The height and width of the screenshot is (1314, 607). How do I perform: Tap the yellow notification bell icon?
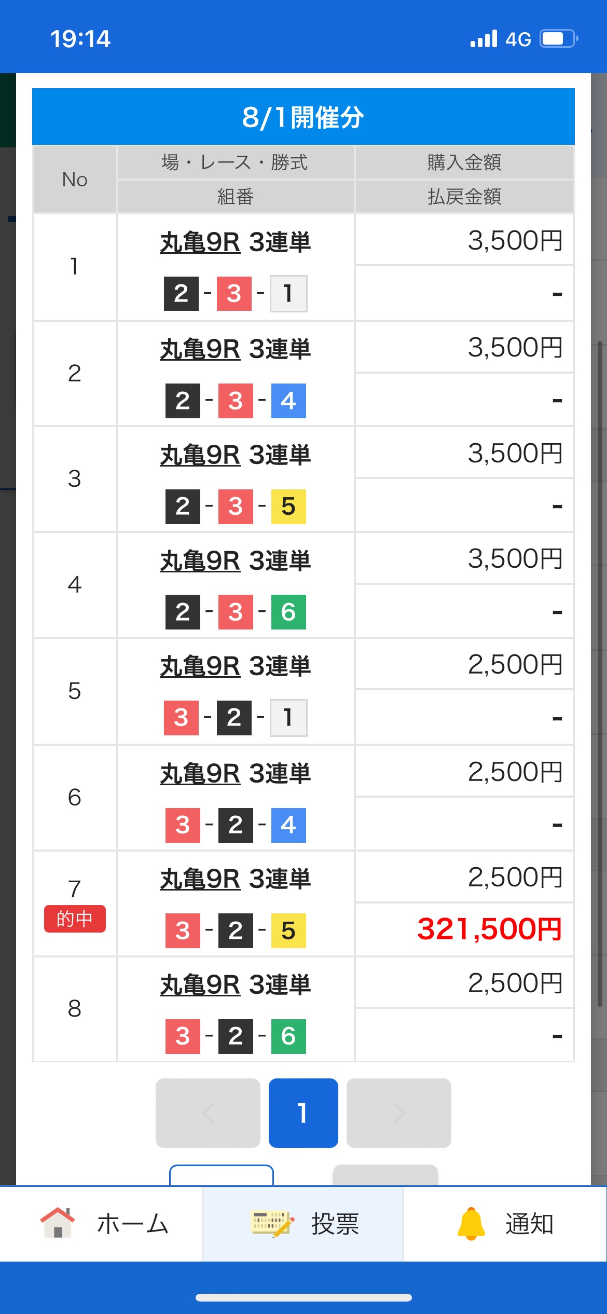click(x=471, y=1223)
